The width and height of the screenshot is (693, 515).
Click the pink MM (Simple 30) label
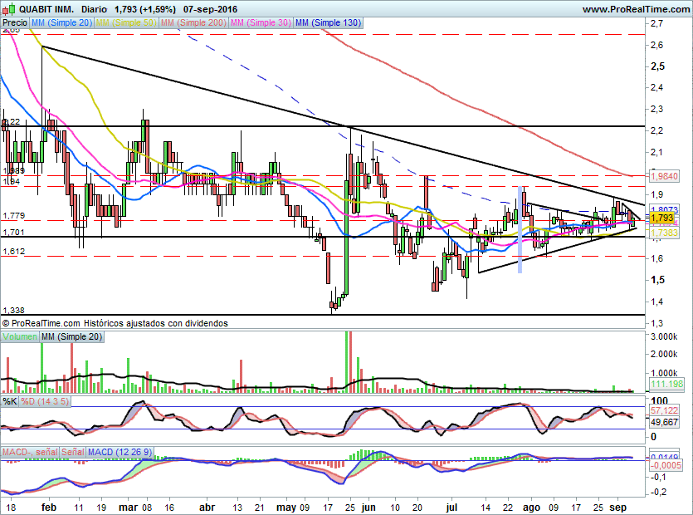click(261, 23)
